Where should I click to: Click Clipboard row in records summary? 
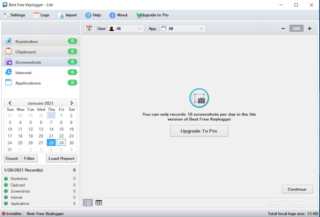click(40, 185)
